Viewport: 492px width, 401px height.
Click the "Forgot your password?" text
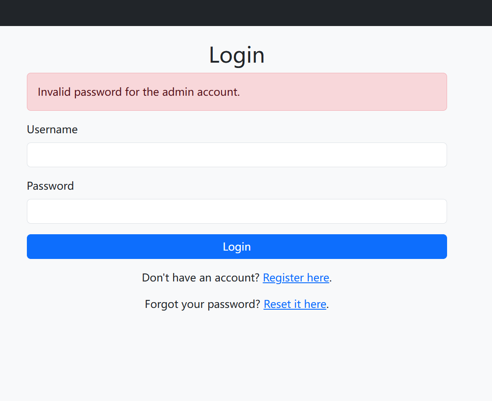203,304
